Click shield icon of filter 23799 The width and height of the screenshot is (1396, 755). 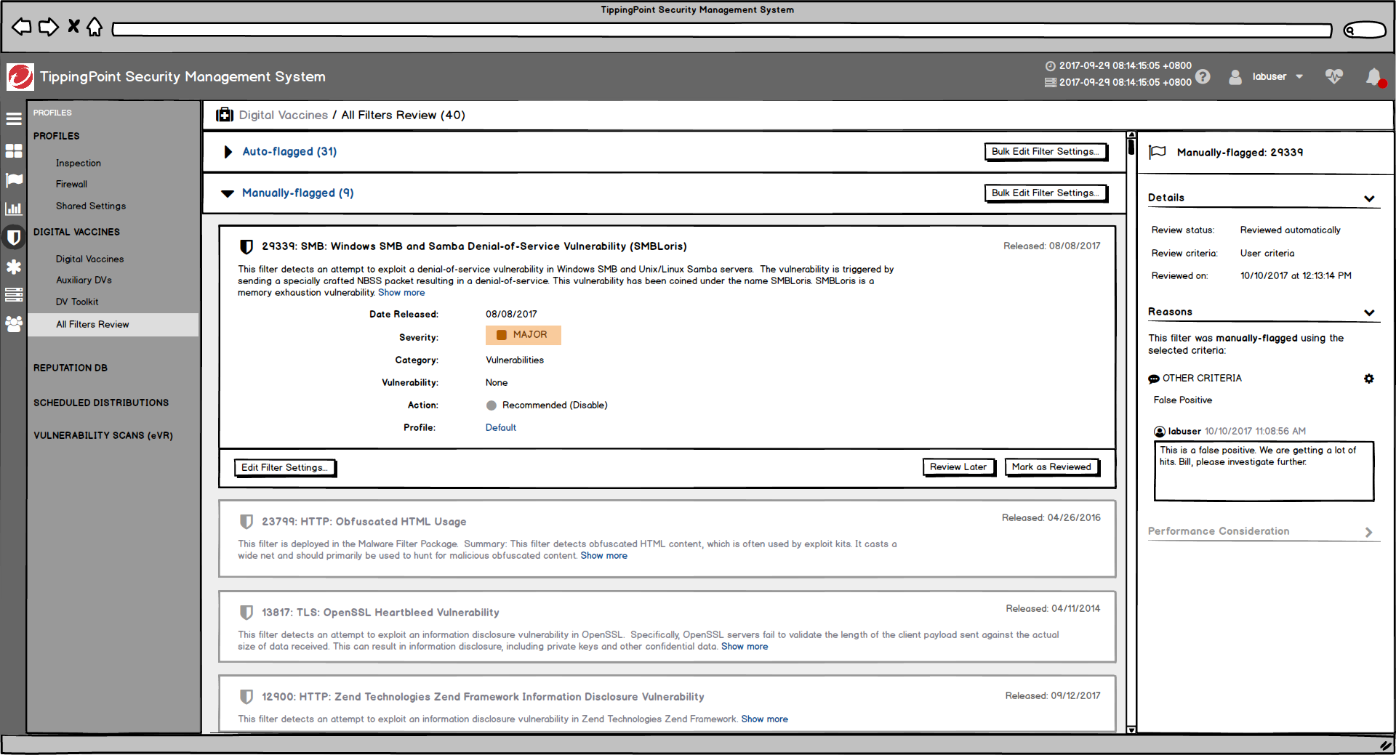tap(246, 522)
